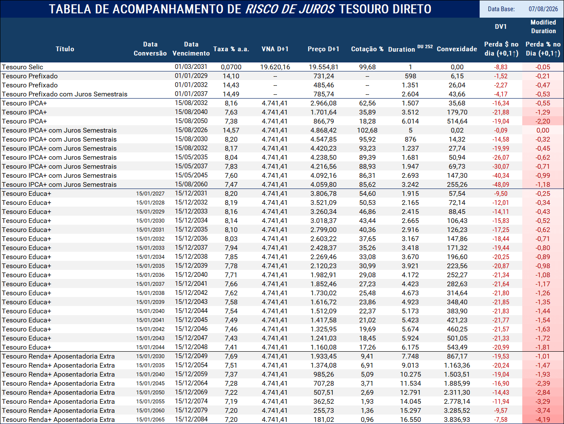
Task: Select the duration value 14.045
Action: (x=410, y=402)
